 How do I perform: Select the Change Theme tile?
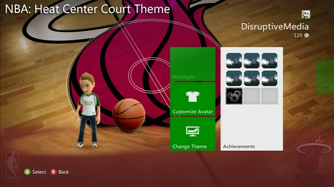[193, 134]
